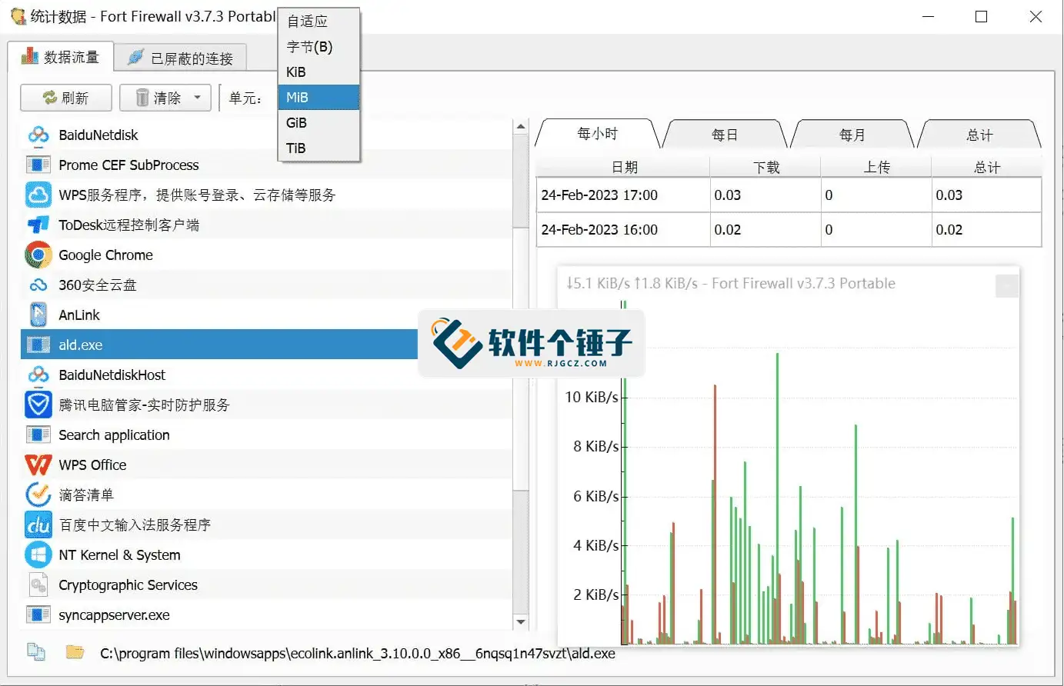The height and width of the screenshot is (686, 1064).
Task: Click download value 0.03 cell
Action: pos(765,195)
